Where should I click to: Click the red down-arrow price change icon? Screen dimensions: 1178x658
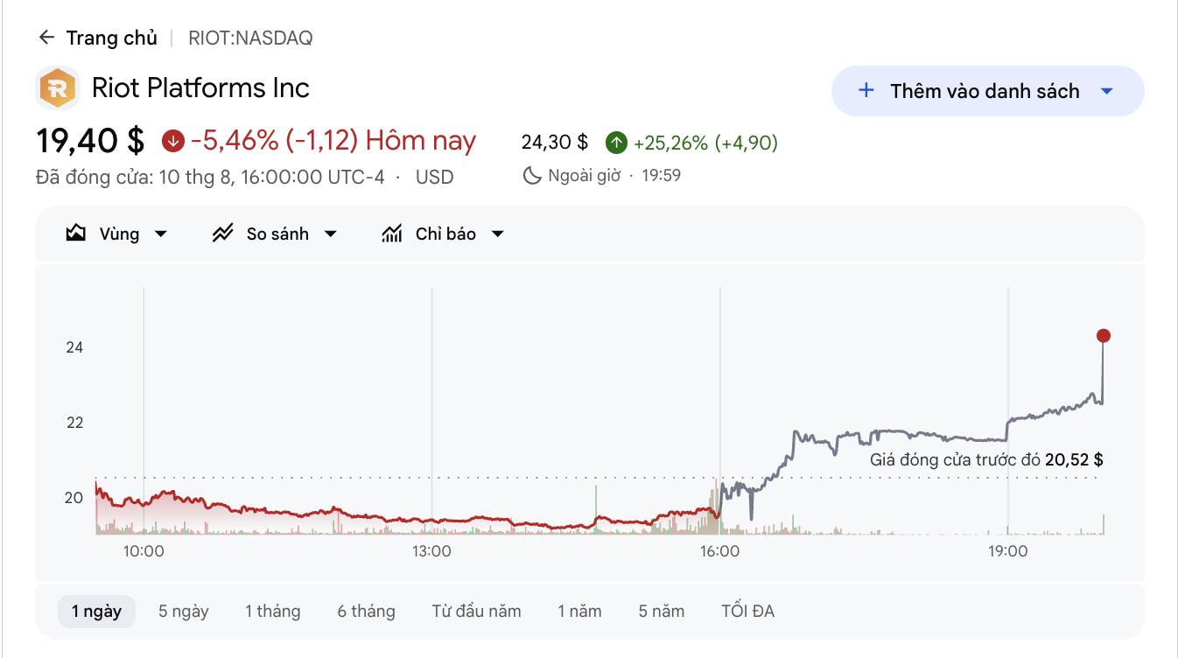pos(172,140)
